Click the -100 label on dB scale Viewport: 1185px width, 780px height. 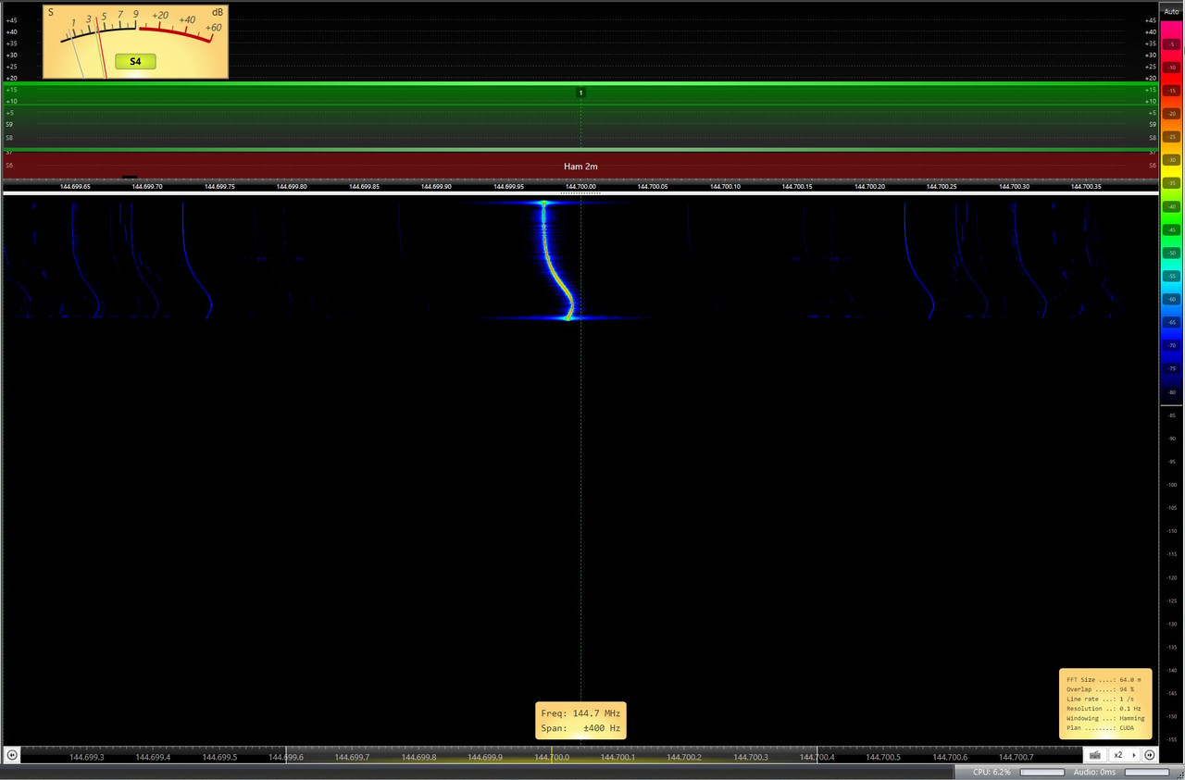[1171, 485]
